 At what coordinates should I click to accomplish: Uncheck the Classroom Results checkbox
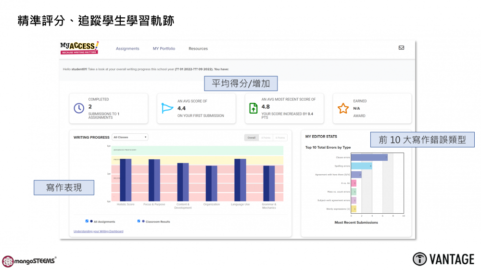139,221
